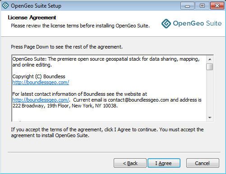Click the OpenGeo Suite diamond logo in the header
Viewport: 226px width, 174px height.
[166, 23]
